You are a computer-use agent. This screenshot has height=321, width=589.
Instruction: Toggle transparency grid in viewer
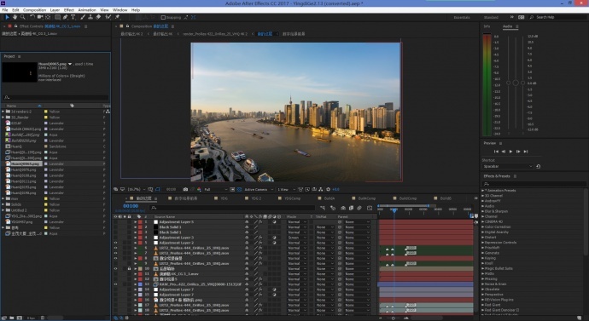click(239, 189)
